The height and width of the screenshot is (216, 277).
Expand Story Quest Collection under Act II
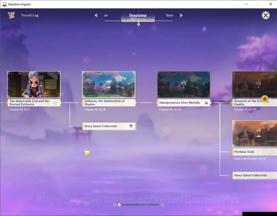pyautogui.click(x=109, y=126)
